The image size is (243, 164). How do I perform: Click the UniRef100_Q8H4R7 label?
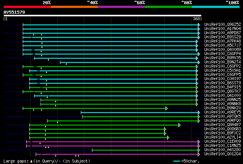pyautogui.click(x=222, y=125)
